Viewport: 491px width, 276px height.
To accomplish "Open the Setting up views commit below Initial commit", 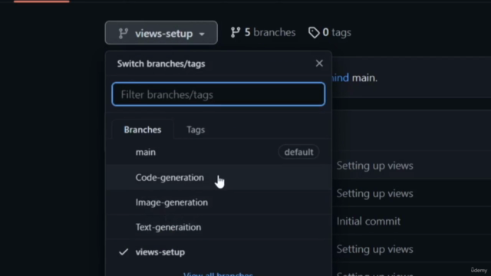I will point(374,249).
